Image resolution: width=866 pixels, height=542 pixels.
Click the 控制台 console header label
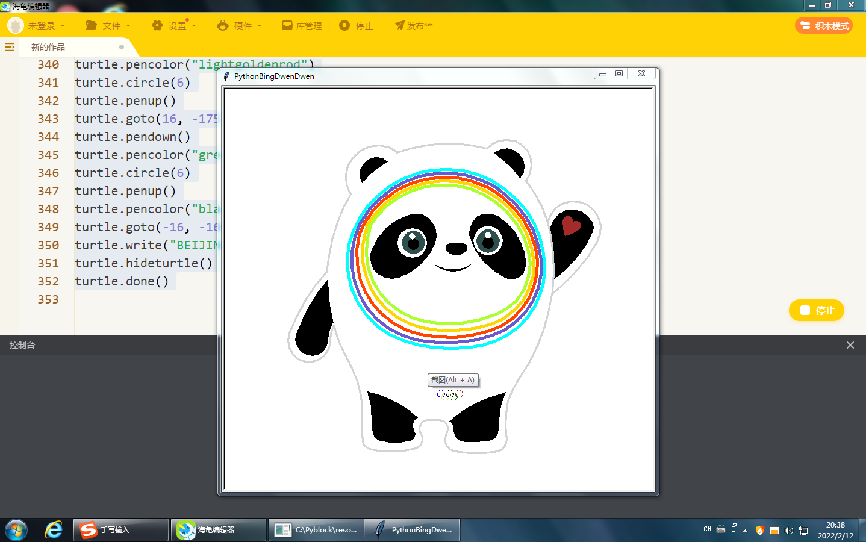coord(22,345)
